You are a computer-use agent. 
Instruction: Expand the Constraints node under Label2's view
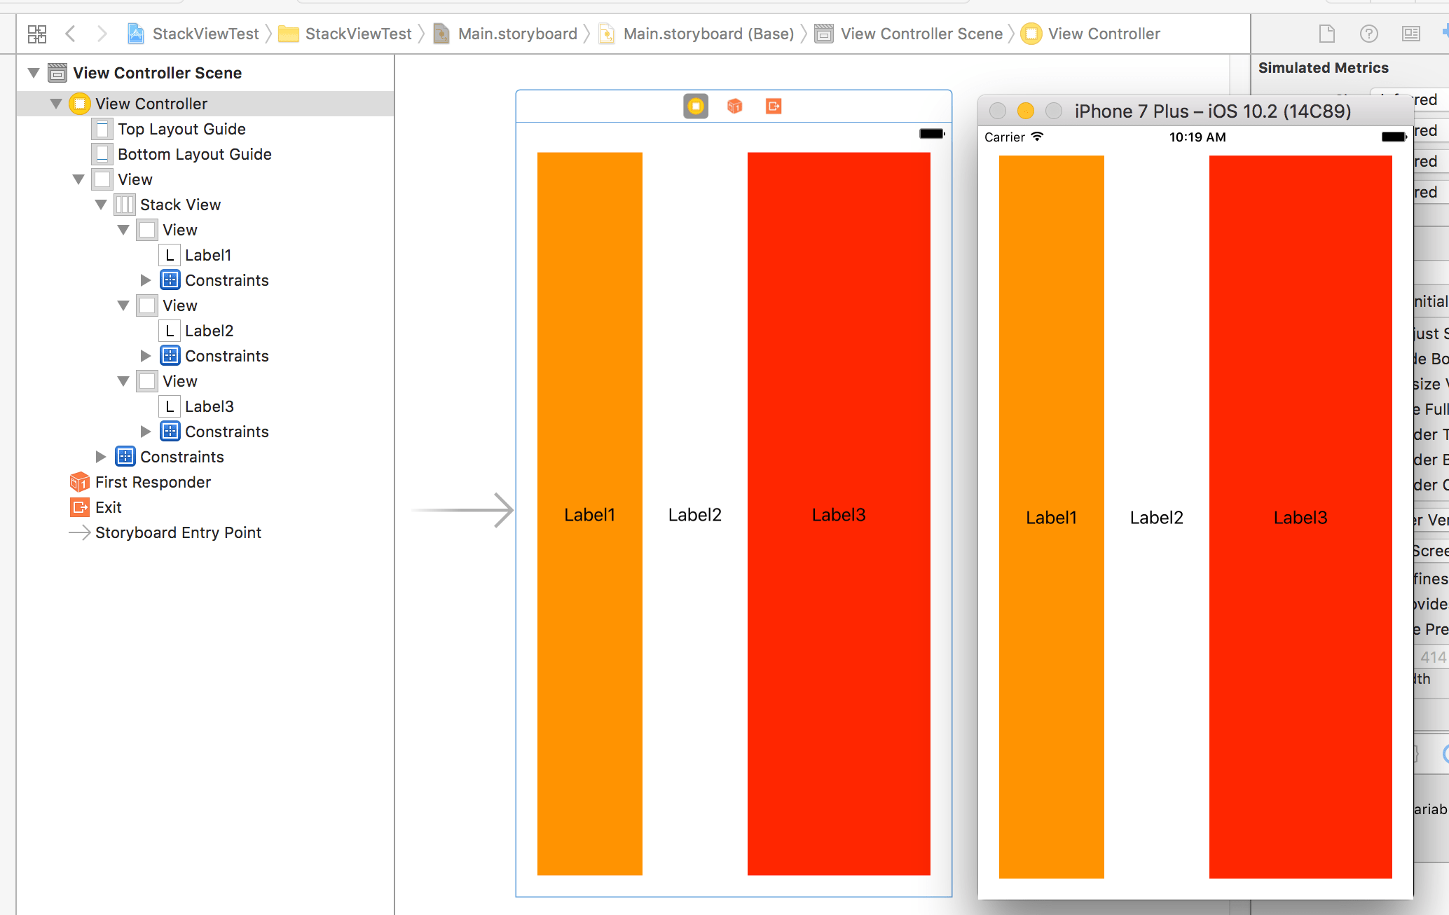click(146, 355)
